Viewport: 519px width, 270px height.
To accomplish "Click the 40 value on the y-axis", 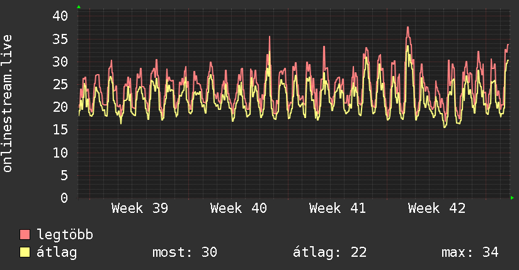I will pos(60,16).
